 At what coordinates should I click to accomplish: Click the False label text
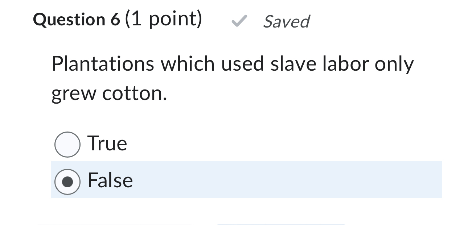coord(110,180)
